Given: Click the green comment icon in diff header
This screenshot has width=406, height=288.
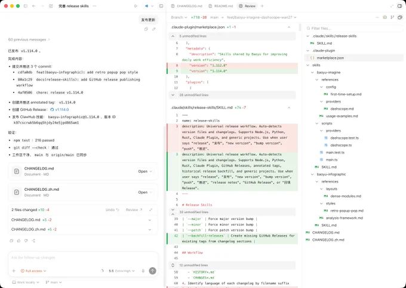Looking at the screenshot, I should tap(385, 17).
